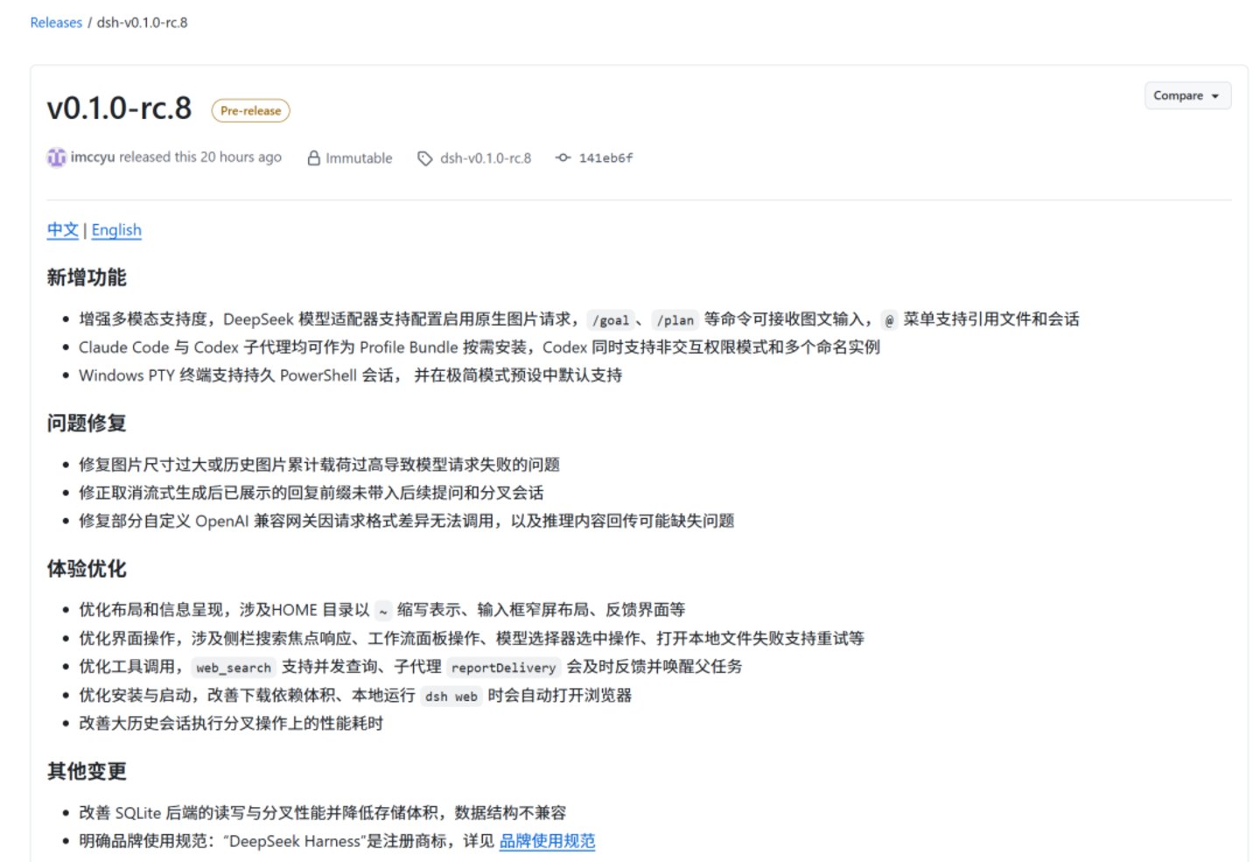Click the Windows PTY 终端 bullet line
Image resolution: width=1260 pixels, height=862 pixels.
350,375
